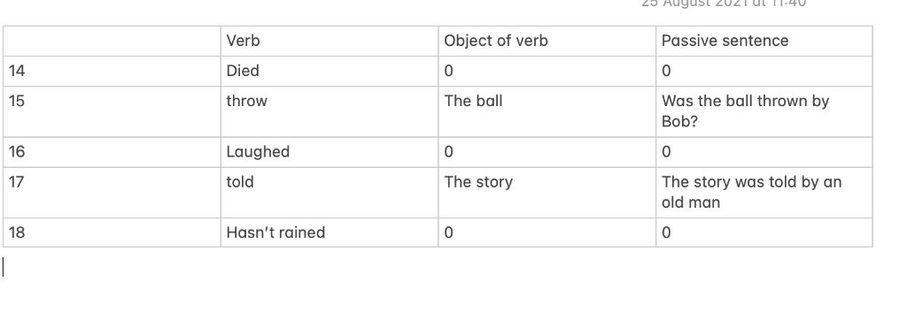
Task: Click the 'told' verb cell
Action: click(329, 193)
